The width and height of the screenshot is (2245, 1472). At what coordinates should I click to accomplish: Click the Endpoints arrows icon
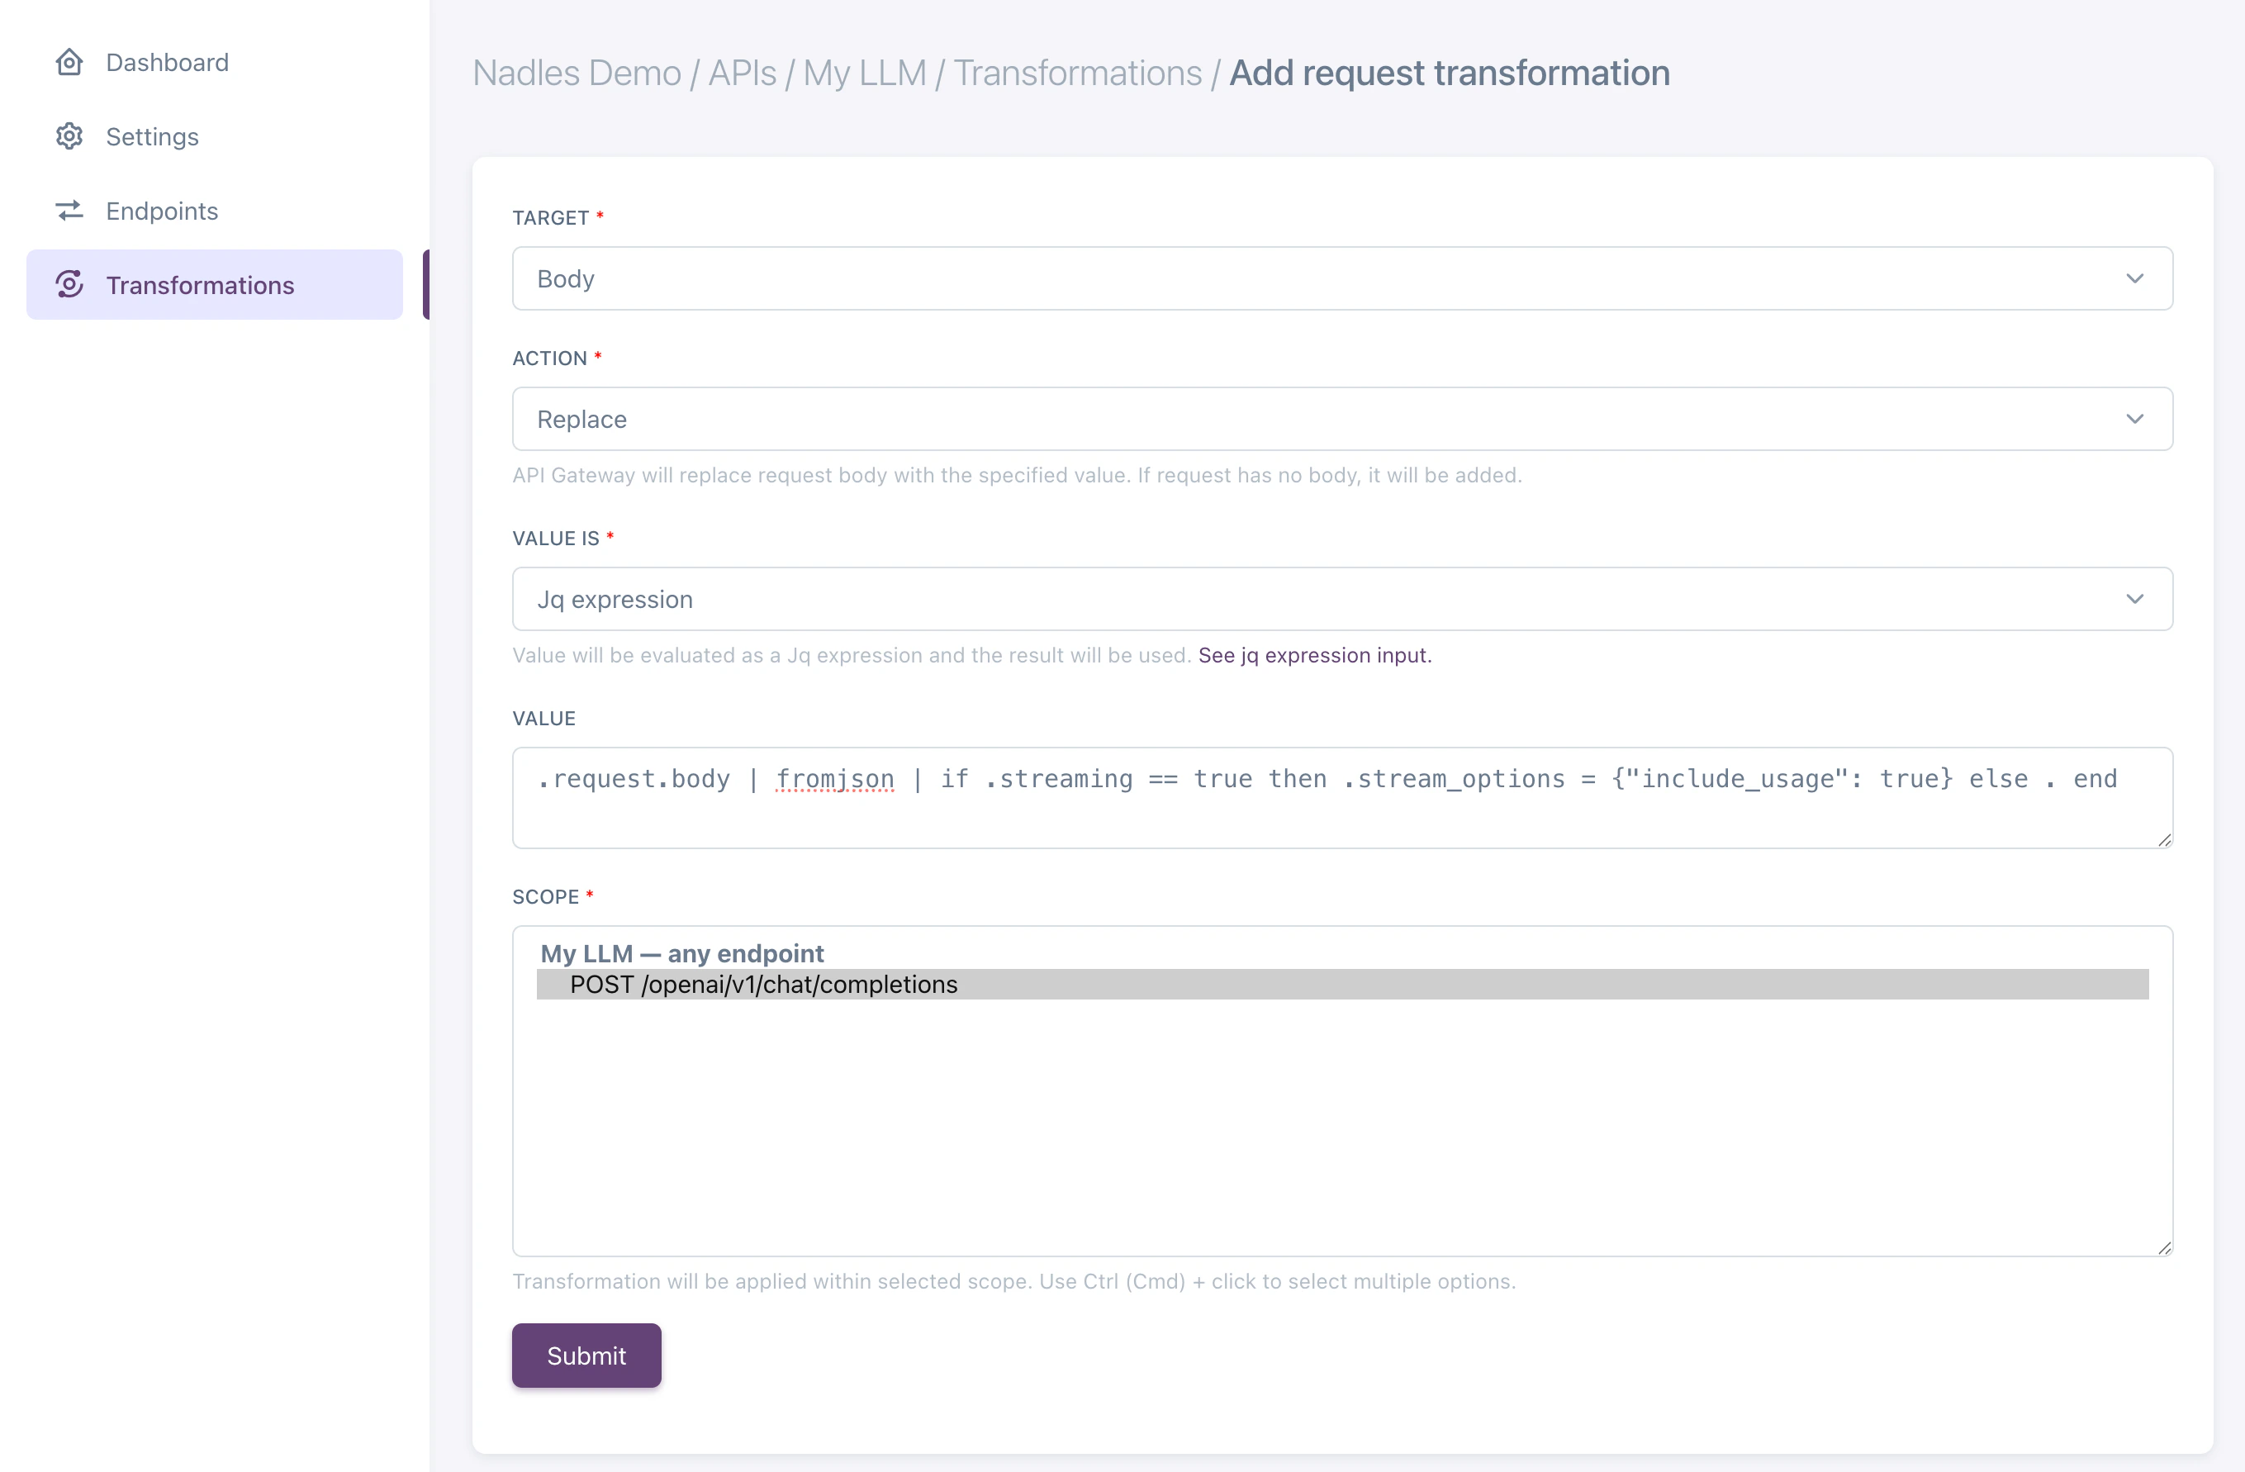tap(69, 210)
